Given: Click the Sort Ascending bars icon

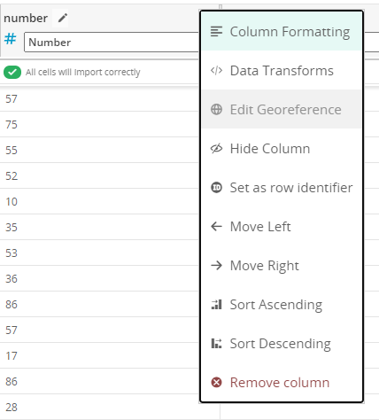Looking at the screenshot, I should (216, 304).
